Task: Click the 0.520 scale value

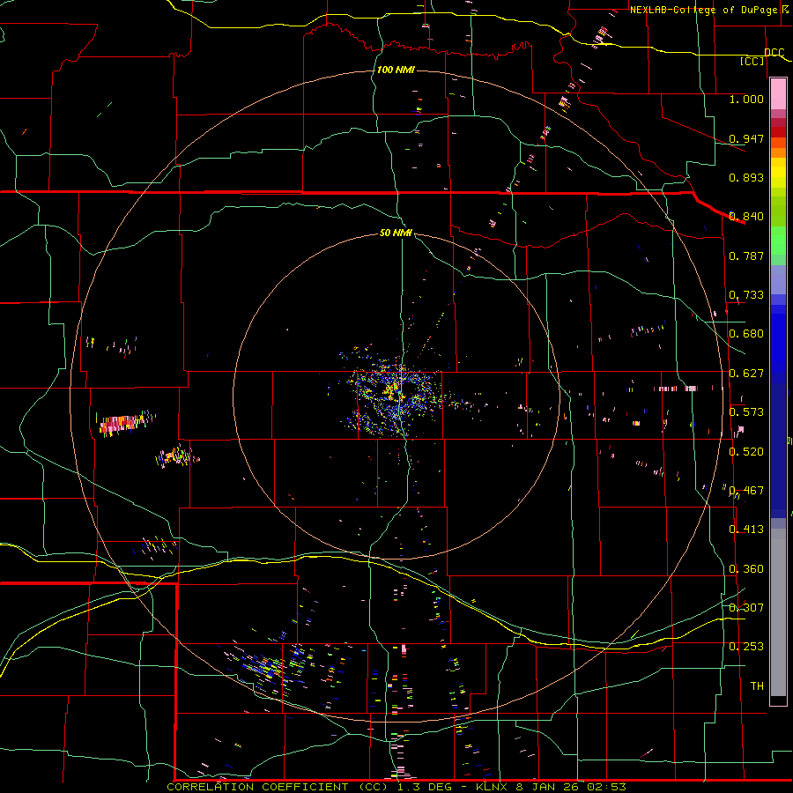Action: pos(746,451)
